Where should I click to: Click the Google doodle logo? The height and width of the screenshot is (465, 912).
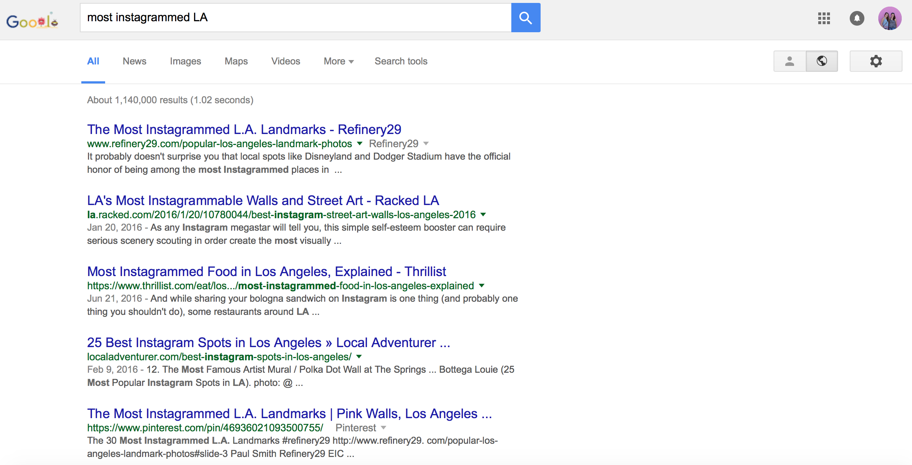tap(32, 21)
